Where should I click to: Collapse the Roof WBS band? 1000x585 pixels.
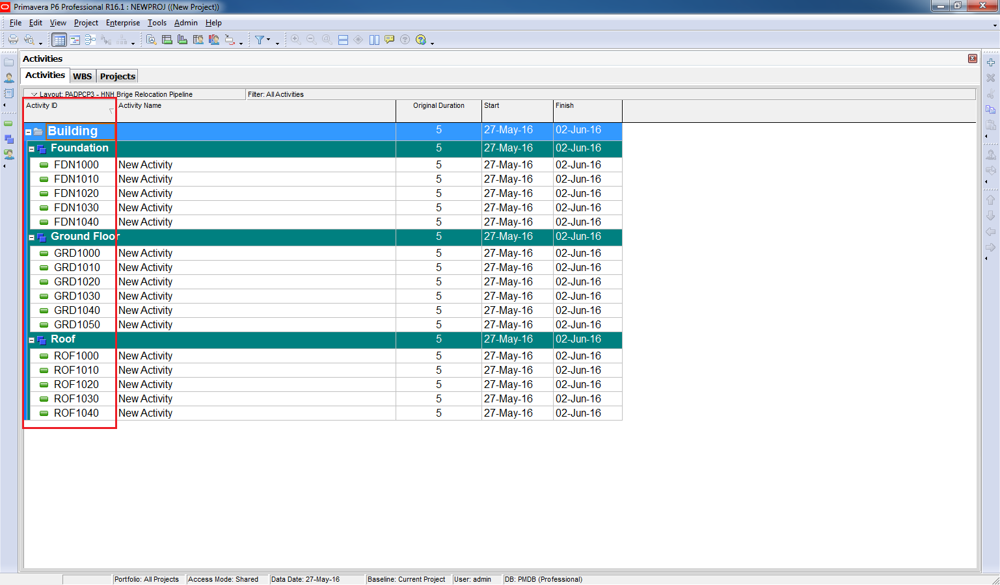pos(31,340)
